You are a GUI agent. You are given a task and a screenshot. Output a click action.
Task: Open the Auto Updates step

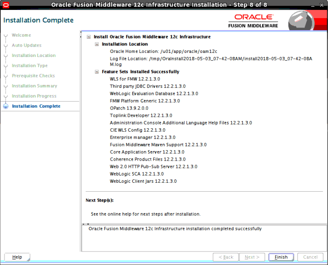click(27, 45)
